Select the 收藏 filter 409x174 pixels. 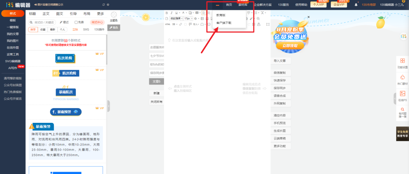coord(42,30)
